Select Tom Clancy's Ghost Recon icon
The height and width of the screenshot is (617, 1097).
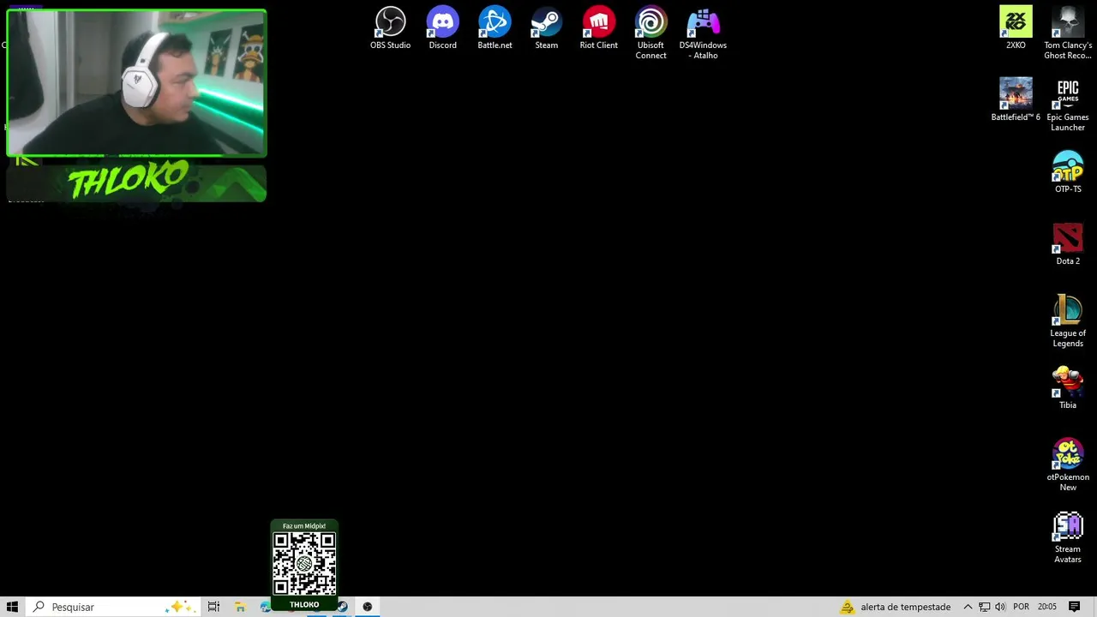(x=1068, y=33)
